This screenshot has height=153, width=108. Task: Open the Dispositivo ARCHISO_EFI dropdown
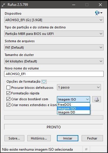point(54,20)
